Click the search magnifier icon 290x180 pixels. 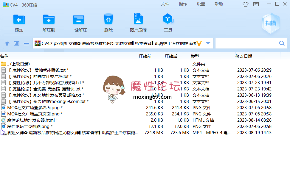(282, 43)
